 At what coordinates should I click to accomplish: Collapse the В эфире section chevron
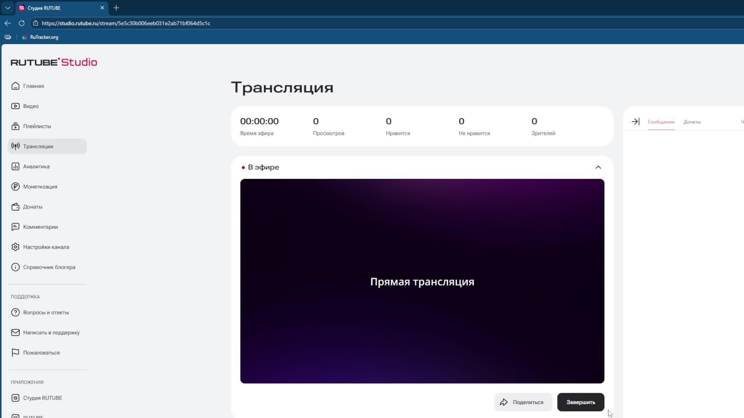[598, 167]
